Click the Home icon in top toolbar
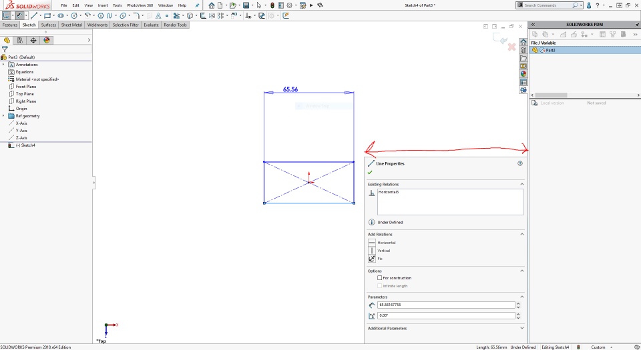 212,5
